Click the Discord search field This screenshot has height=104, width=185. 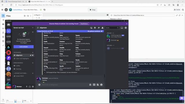(x=112, y=28)
